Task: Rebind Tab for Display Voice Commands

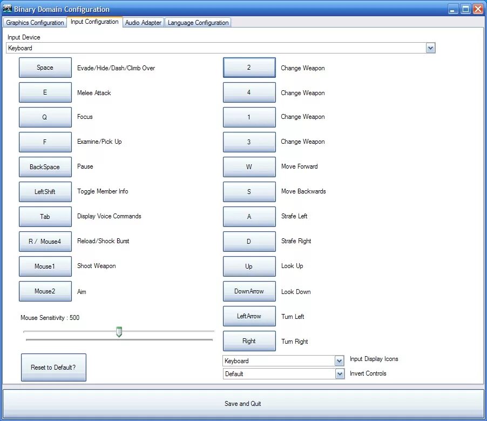Action: tap(45, 217)
